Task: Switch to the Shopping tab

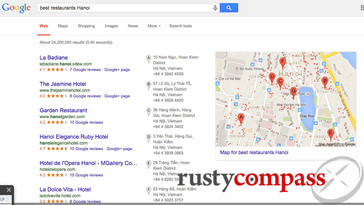Action: pos(86,26)
